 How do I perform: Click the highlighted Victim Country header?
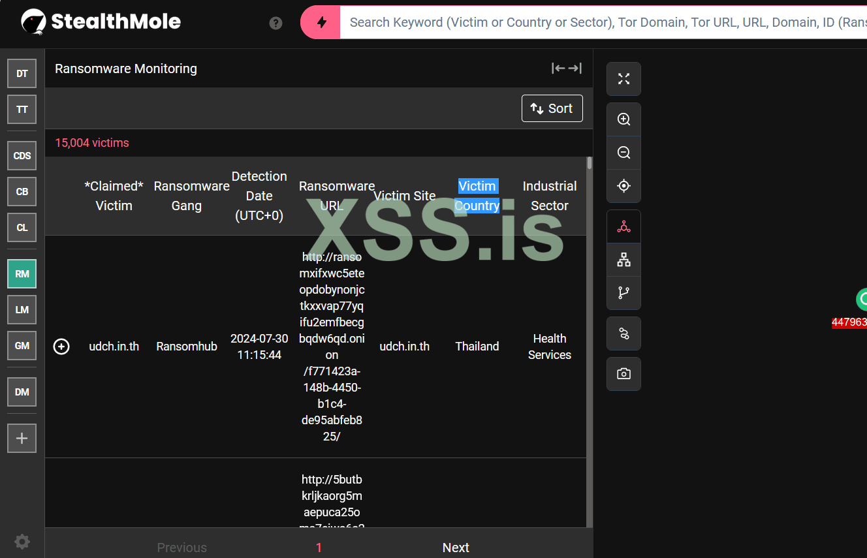(x=477, y=196)
